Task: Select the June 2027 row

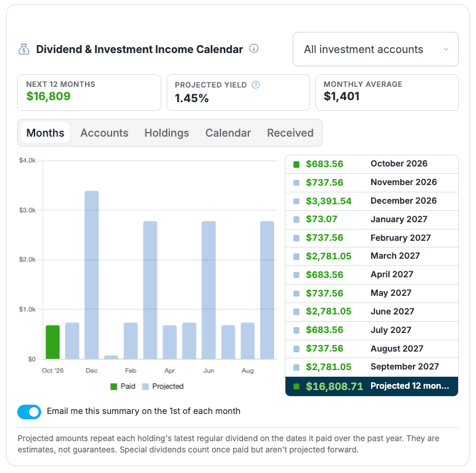Action: 372,312
